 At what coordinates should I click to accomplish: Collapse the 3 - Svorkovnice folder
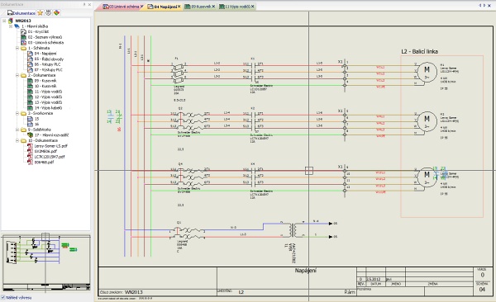17,113
